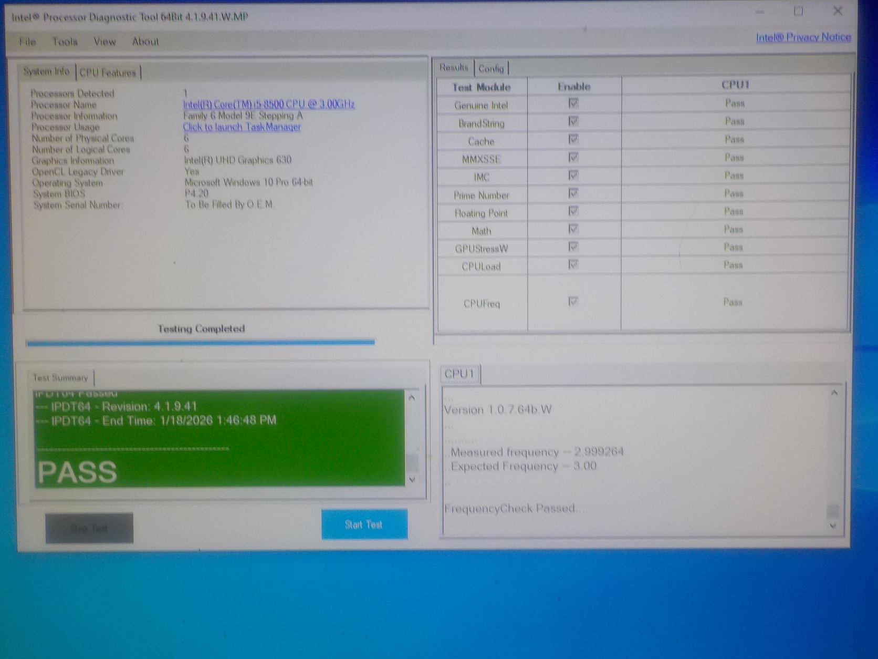Image resolution: width=878 pixels, height=659 pixels.
Task: Toggle the IMC enable checkbox
Action: (573, 175)
